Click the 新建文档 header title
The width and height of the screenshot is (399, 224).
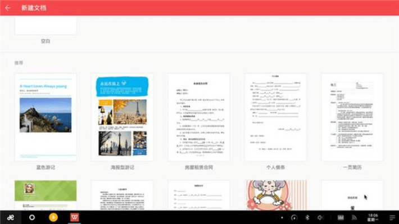point(34,8)
